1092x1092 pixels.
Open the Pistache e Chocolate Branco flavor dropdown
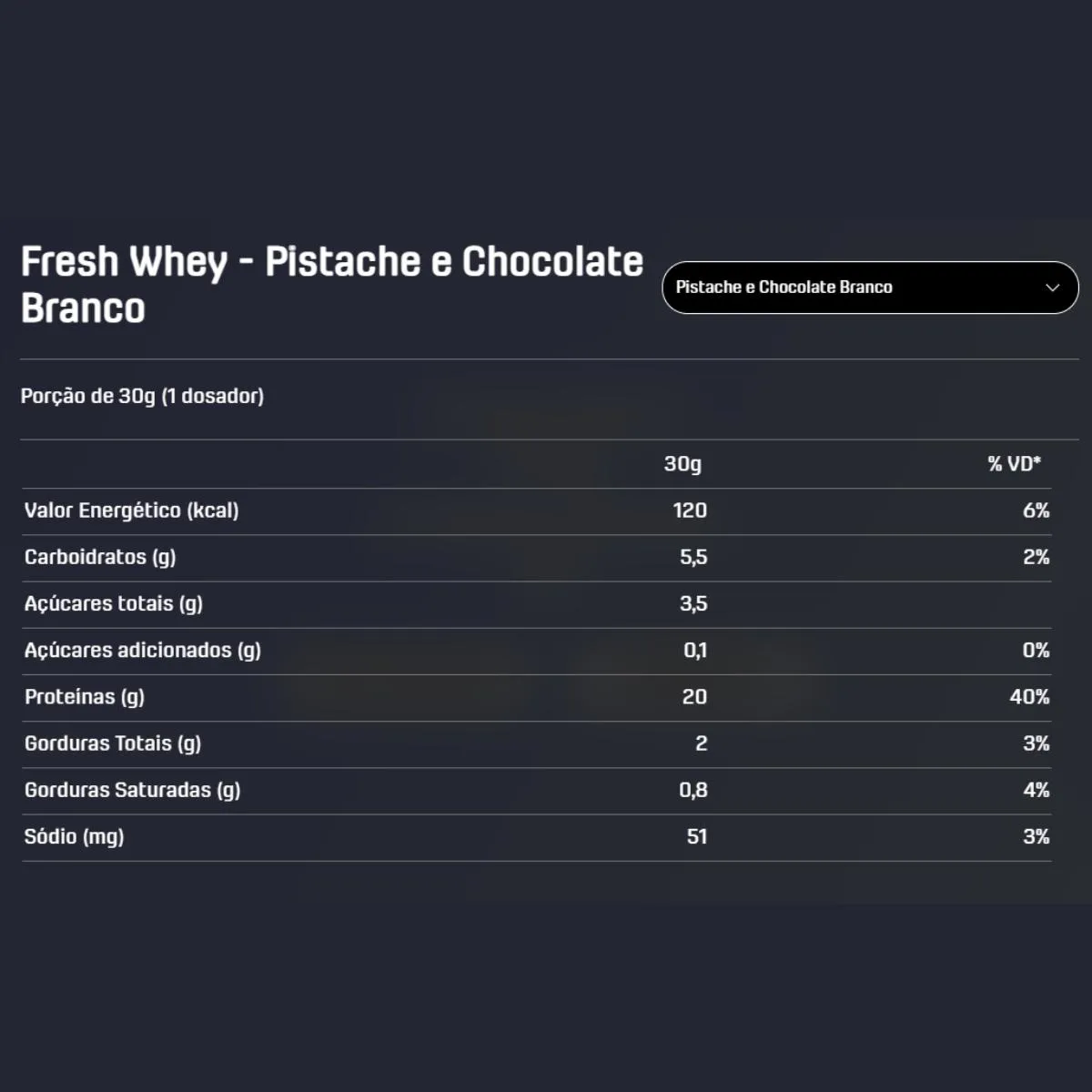click(870, 288)
